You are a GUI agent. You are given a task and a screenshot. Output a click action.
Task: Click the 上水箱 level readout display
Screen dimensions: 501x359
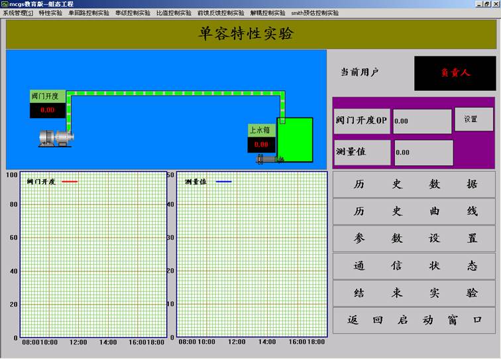[262, 144]
